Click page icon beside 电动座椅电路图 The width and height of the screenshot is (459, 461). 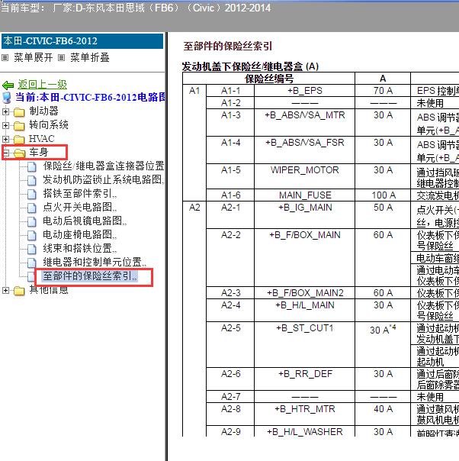pyautogui.click(x=32, y=236)
